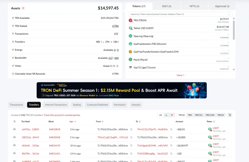Switch to the Approval (3) tab
The height and width of the screenshot is (162, 249).
[x=222, y=6]
